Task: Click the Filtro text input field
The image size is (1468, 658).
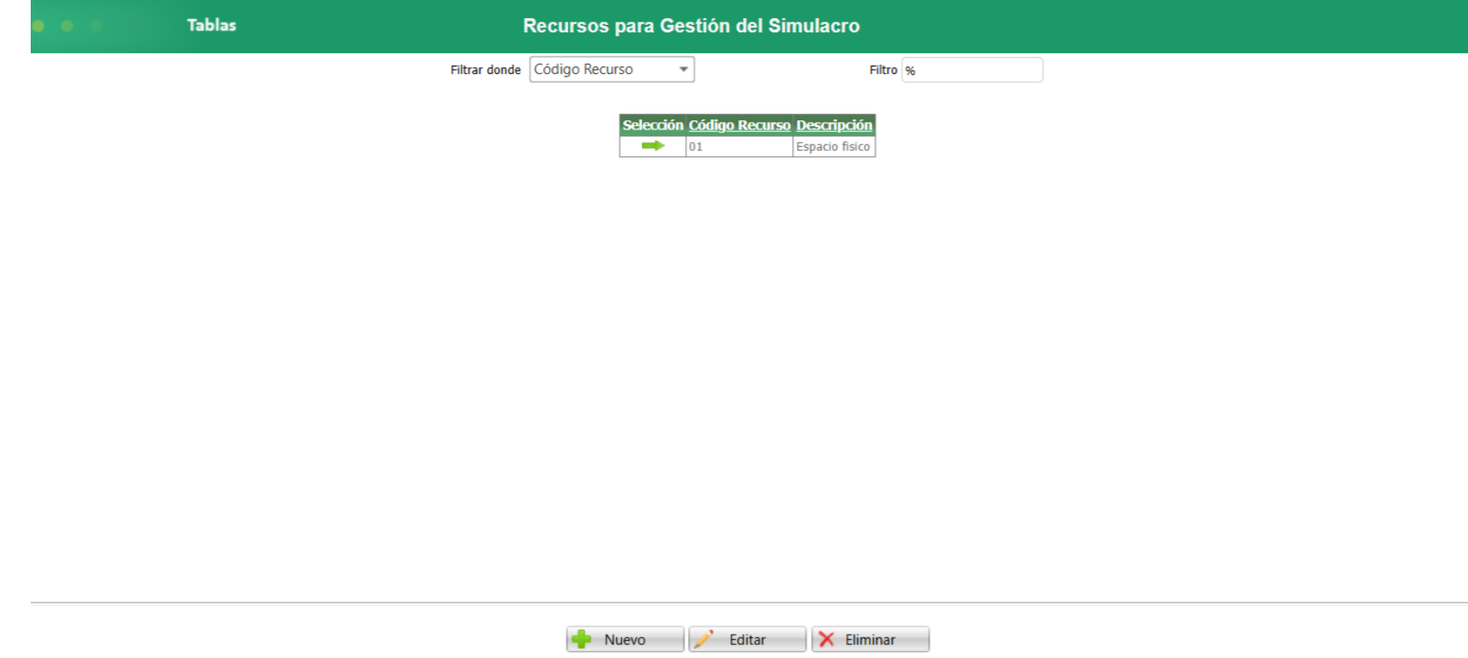Action: click(x=972, y=70)
